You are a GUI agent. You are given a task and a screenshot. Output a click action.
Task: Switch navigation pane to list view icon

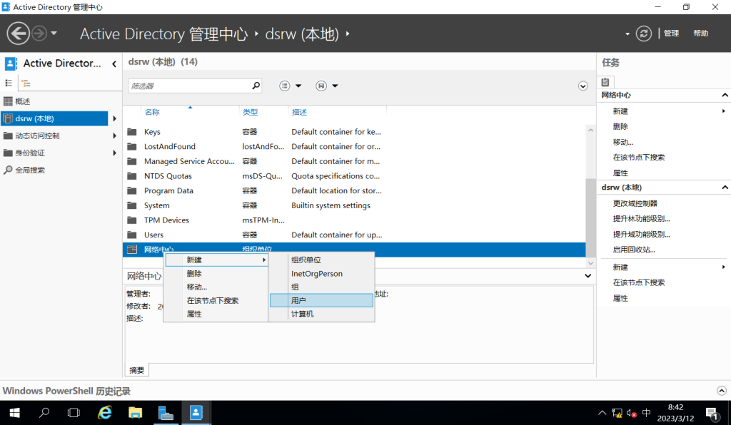[9, 83]
